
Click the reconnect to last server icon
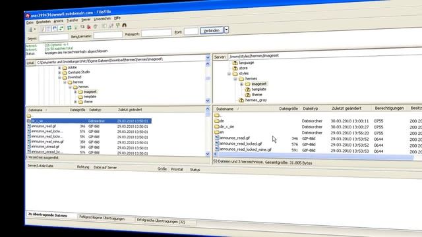95,26
